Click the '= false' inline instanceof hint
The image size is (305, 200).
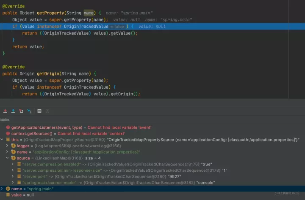[117, 27]
